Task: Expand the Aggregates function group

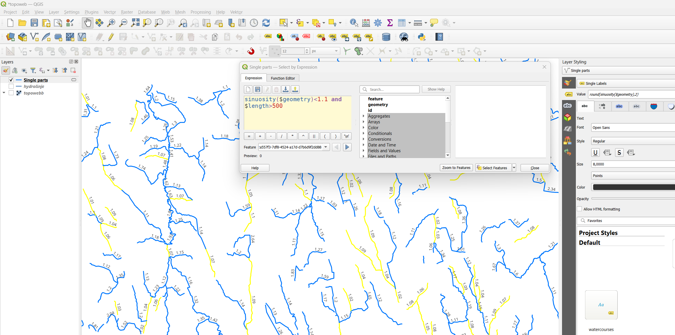Action: click(x=364, y=116)
